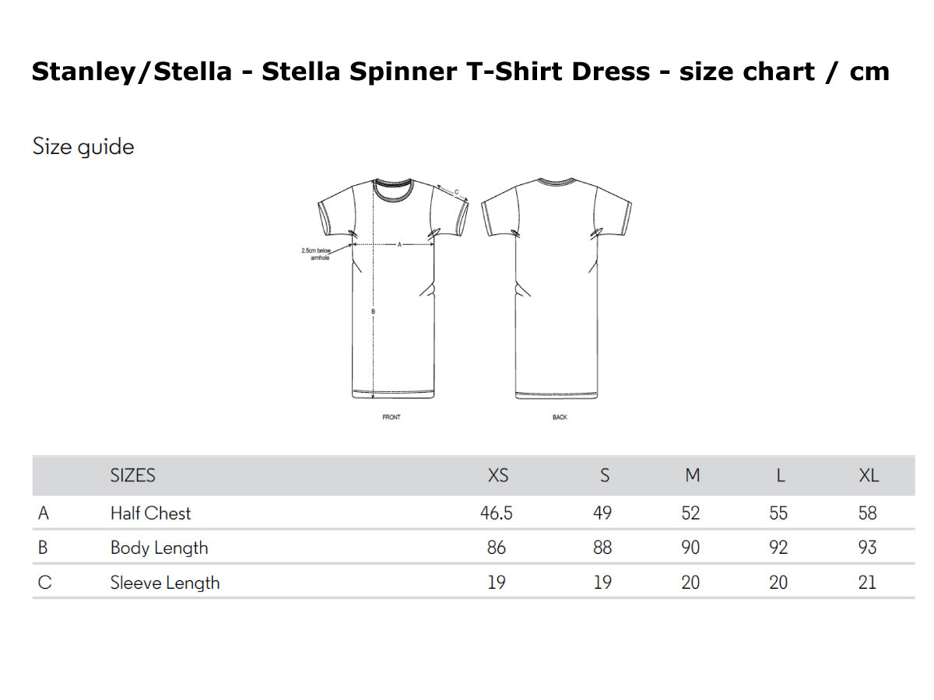This screenshot has width=934, height=700.
Task: Click the SIZES header label
Action: 133,475
